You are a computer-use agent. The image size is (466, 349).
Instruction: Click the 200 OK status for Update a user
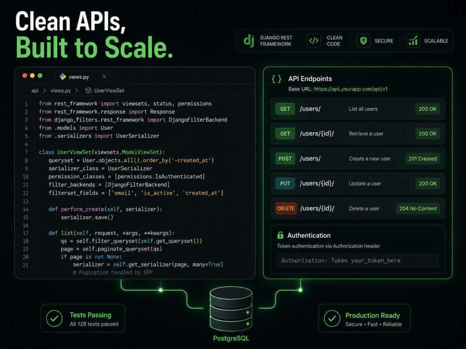pyautogui.click(x=428, y=183)
